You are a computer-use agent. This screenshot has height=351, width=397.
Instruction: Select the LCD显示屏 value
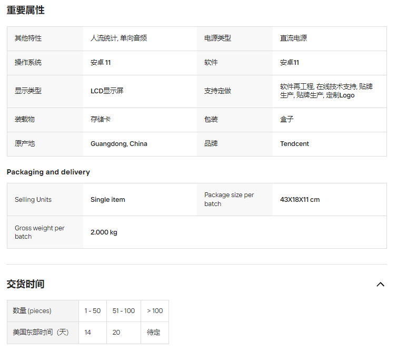tap(107, 91)
